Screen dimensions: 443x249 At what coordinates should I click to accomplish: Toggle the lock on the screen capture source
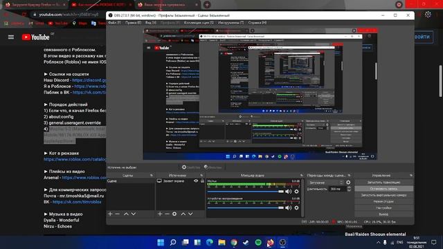coord(202,181)
